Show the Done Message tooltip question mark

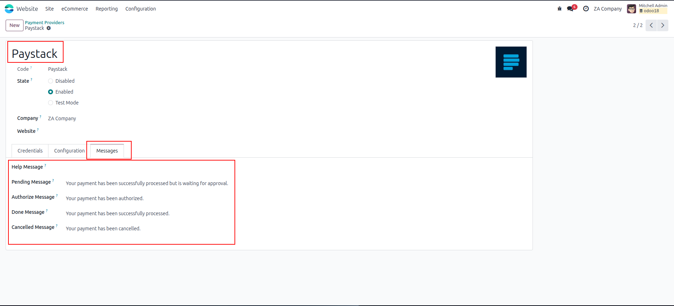pyautogui.click(x=47, y=210)
